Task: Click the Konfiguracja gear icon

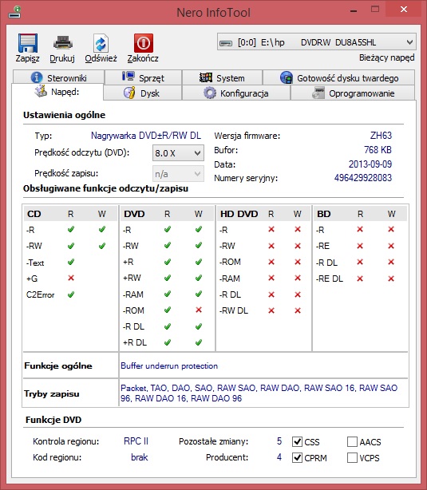Action: (210, 93)
